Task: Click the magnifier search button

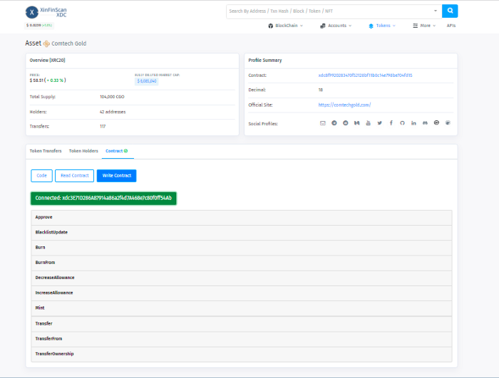Action: tap(449, 11)
